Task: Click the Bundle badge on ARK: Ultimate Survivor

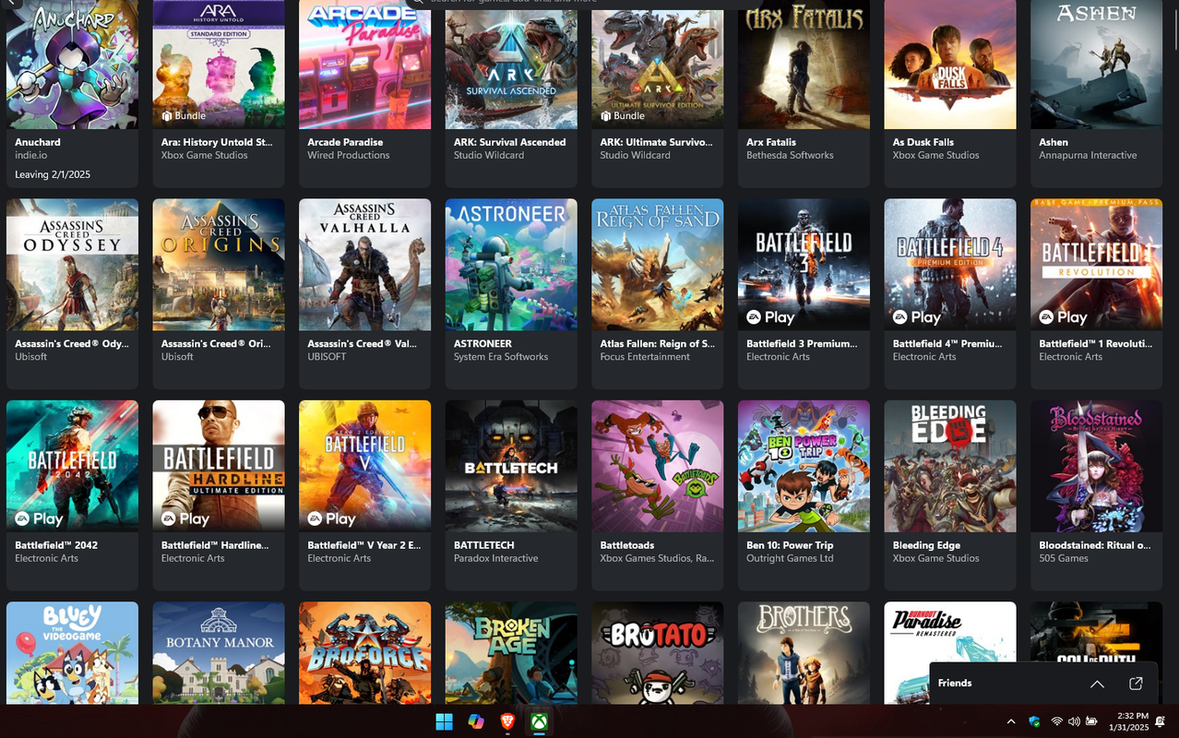Action: tap(622, 116)
